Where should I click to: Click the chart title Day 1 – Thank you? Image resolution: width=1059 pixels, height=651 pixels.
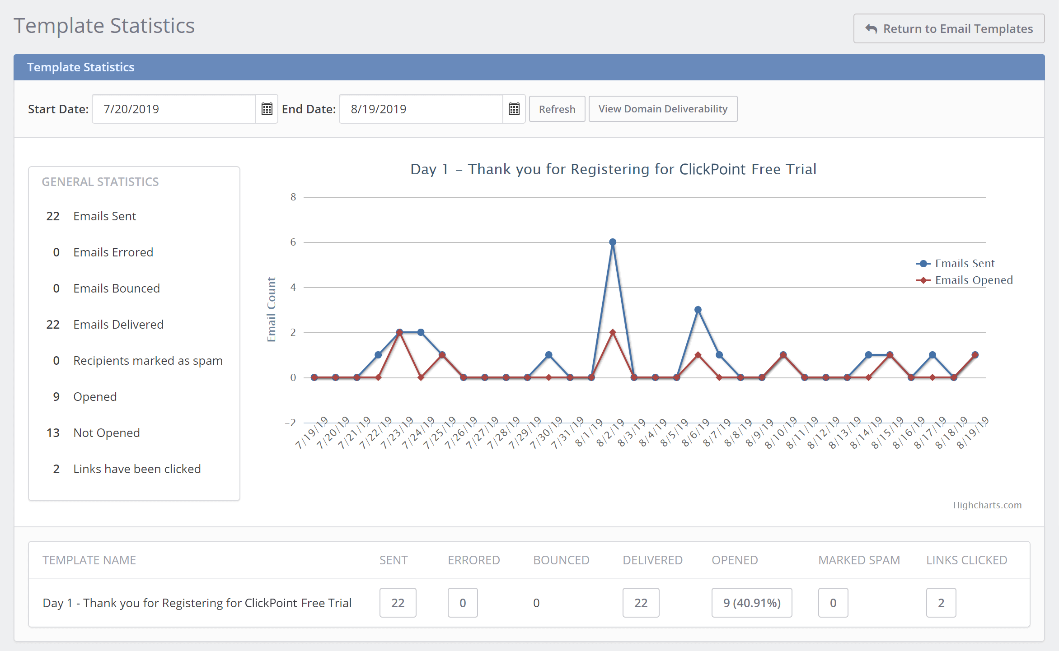coord(613,169)
